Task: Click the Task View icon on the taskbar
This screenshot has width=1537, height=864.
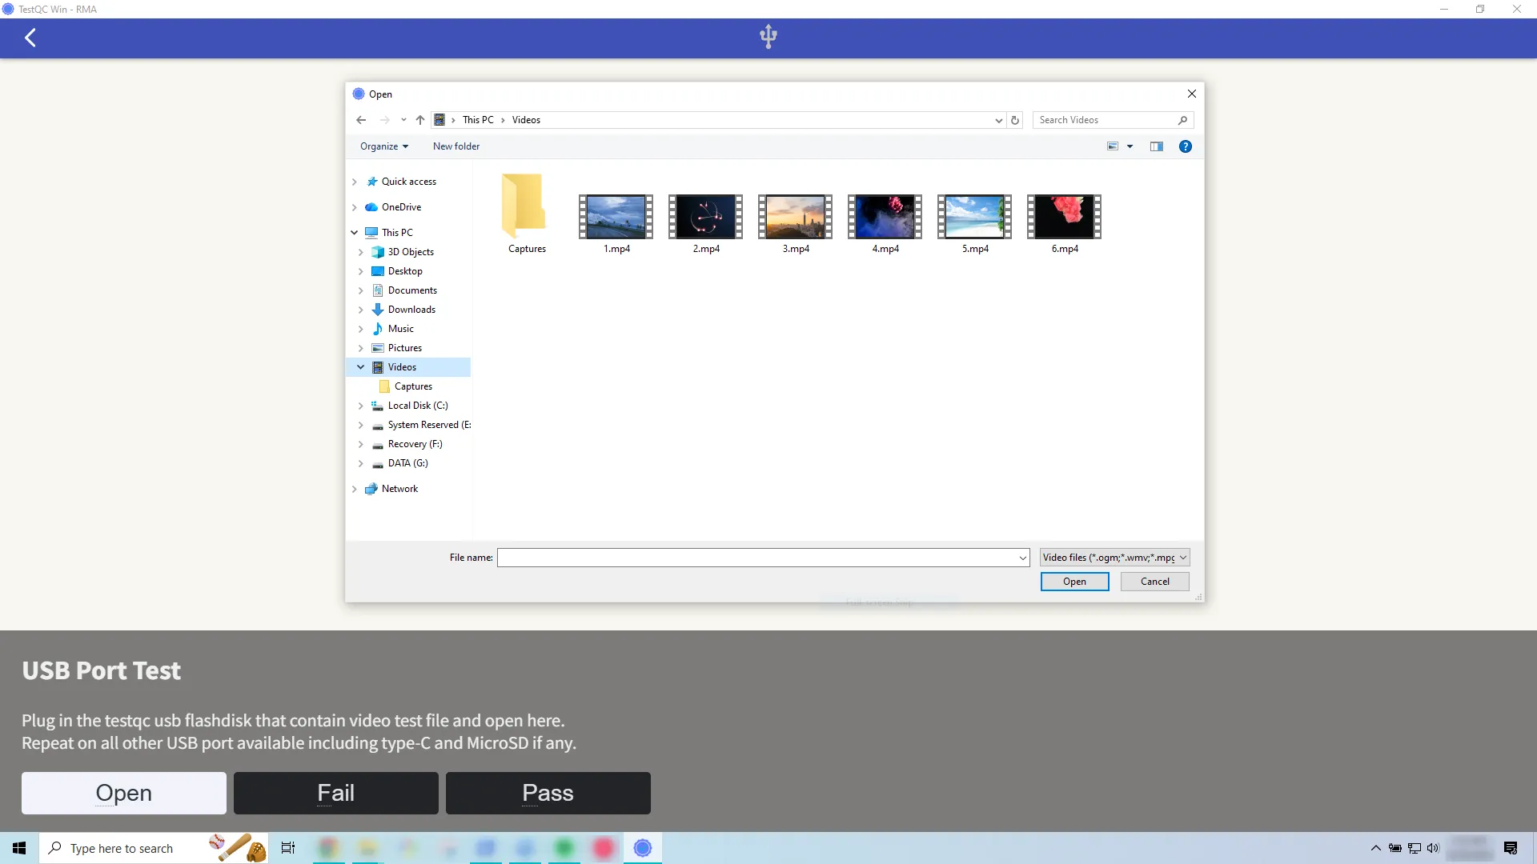Action: [x=287, y=848]
